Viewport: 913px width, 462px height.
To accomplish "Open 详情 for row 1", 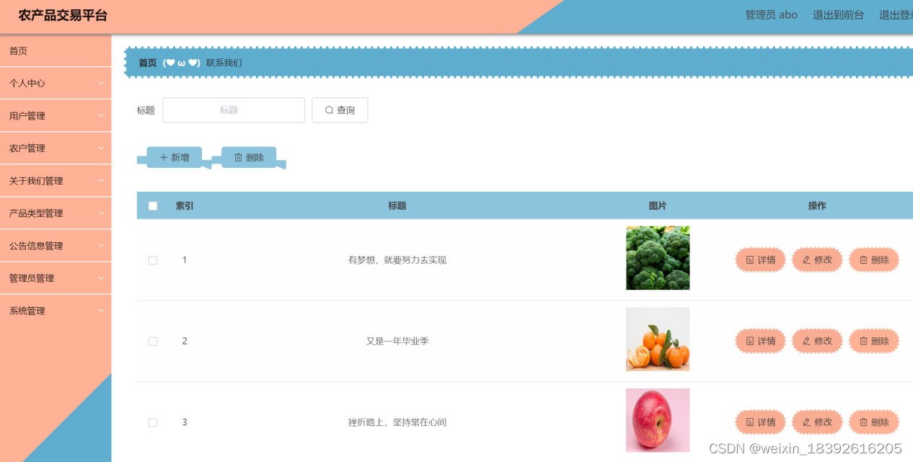I will coord(760,259).
